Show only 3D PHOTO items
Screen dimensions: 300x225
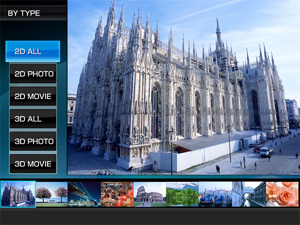pyautogui.click(x=33, y=141)
